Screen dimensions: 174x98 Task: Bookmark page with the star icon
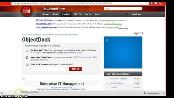[147, 3]
